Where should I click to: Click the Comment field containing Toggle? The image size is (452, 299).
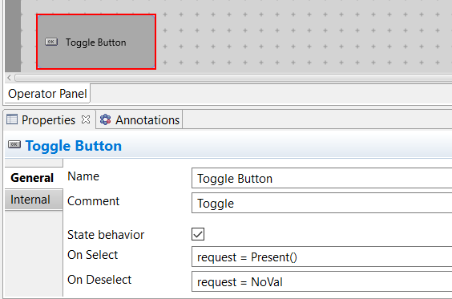pos(321,204)
